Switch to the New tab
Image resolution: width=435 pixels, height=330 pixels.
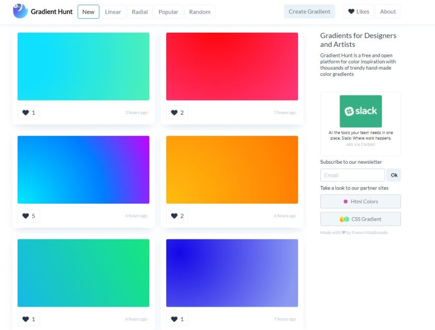coord(88,12)
